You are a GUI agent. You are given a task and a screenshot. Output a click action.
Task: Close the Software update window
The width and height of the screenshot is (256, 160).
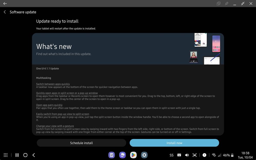(251, 3)
